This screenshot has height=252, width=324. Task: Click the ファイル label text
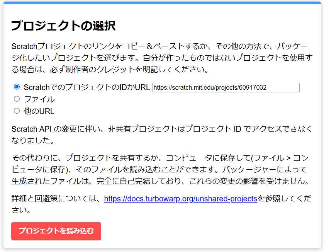point(39,99)
